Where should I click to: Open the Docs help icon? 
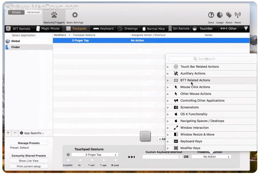point(211,15)
